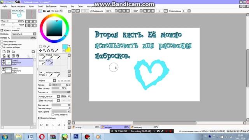Image resolution: width=249 pixels, height=140 pixels.
Task: Toggle the Выбранное checkbox in toolbar
Action: (x=91, y=11)
